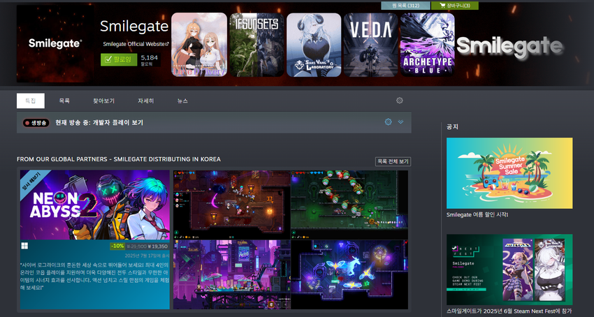The image size is (594, 317).
Task: Click the Windows platform icon under Neon Abyss 2
Action: (24, 246)
